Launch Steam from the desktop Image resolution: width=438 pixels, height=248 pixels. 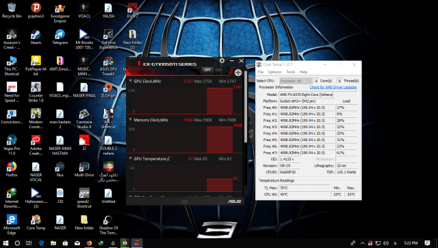point(36,37)
